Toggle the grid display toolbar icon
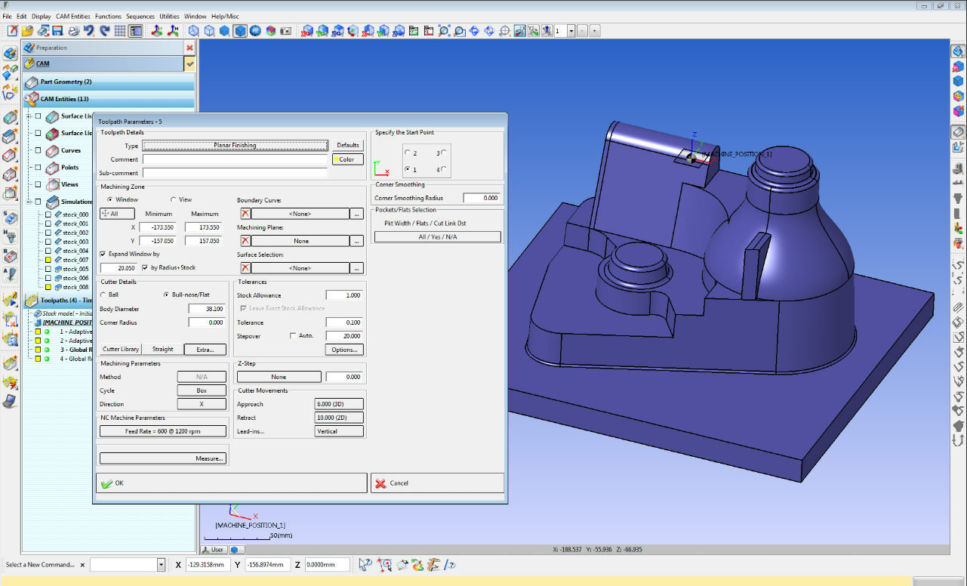The width and height of the screenshot is (967, 586). (120, 31)
